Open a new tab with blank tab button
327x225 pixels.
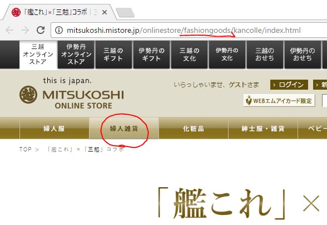pos(125,13)
